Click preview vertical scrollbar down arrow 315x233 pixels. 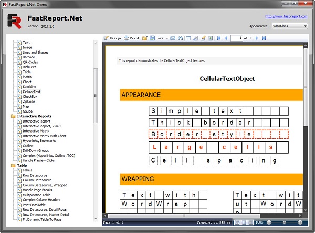tap(306, 210)
